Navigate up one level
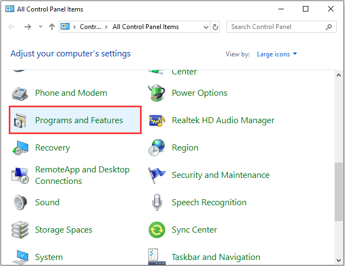This screenshot has width=345, height=266. [x=52, y=27]
